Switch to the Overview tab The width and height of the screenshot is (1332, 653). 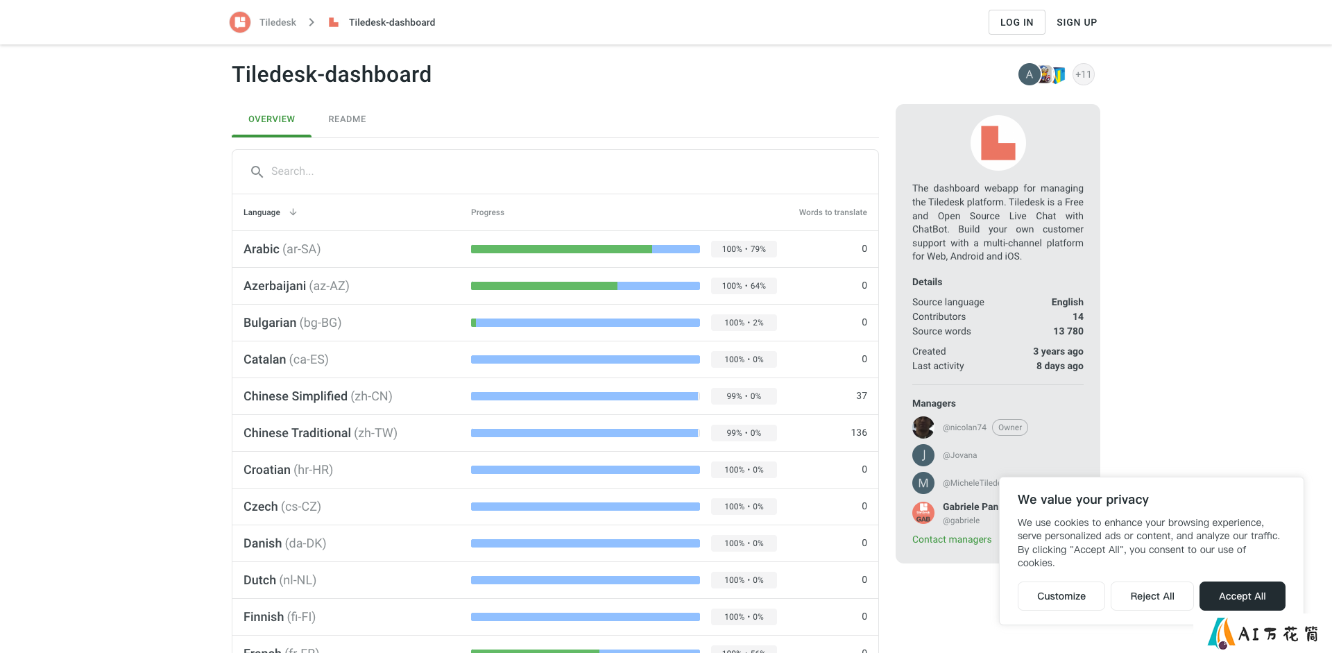[x=271, y=119]
